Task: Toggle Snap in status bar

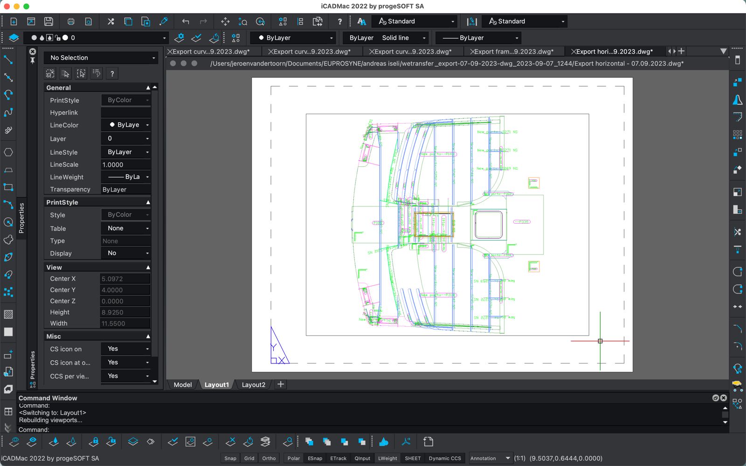Action: (230, 459)
